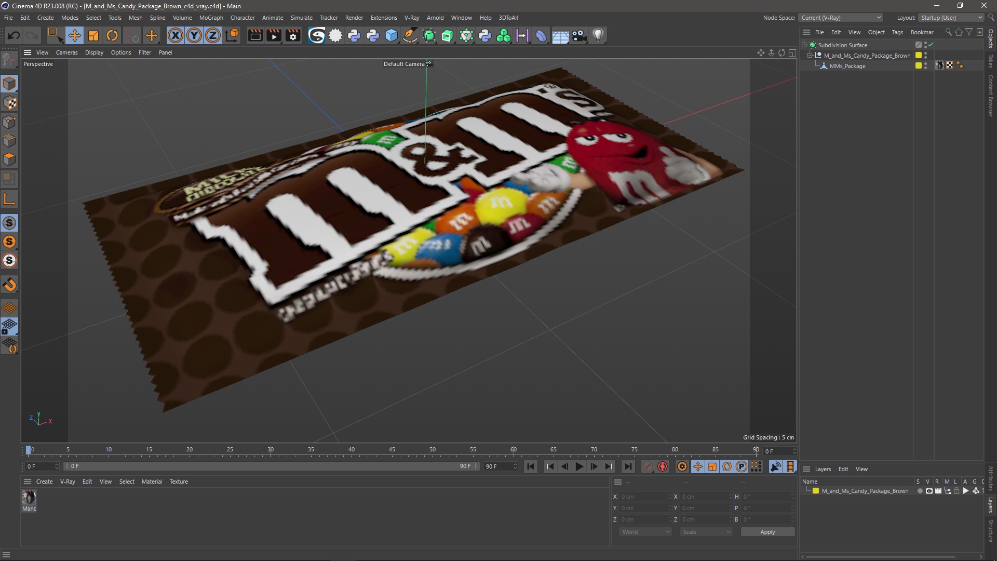Switch to Points mode

9,122
